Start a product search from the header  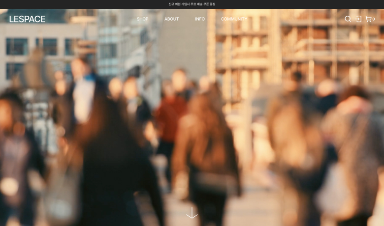(348, 19)
